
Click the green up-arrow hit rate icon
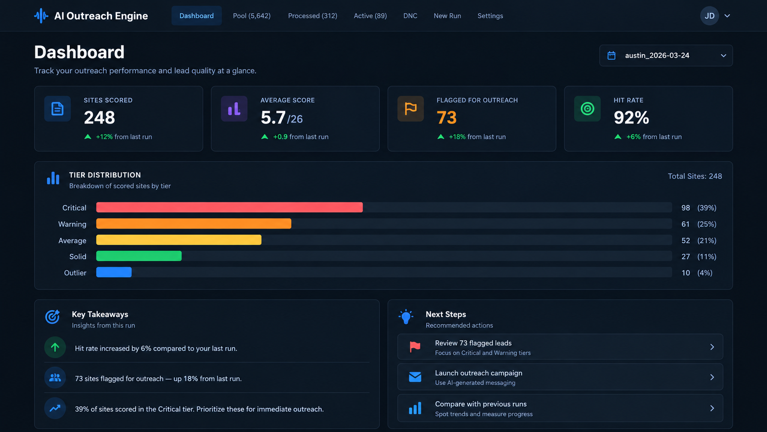[x=55, y=348]
